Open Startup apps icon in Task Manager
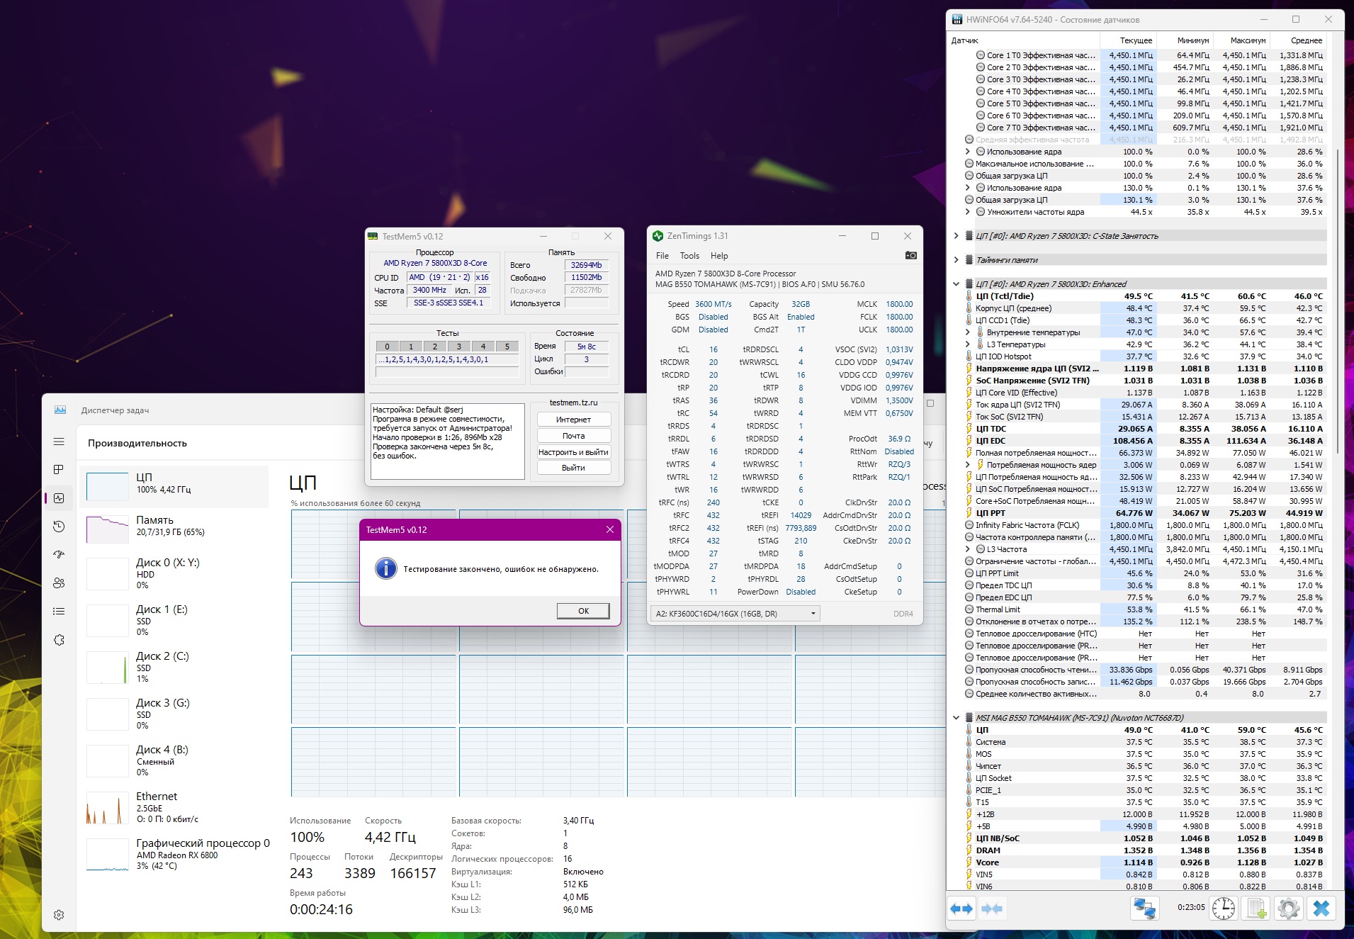This screenshot has width=1354, height=939. (59, 555)
